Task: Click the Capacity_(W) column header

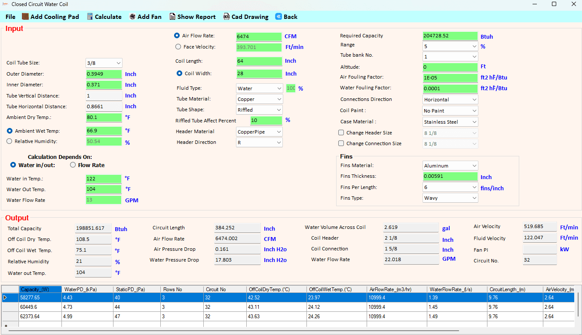Action: (40, 289)
